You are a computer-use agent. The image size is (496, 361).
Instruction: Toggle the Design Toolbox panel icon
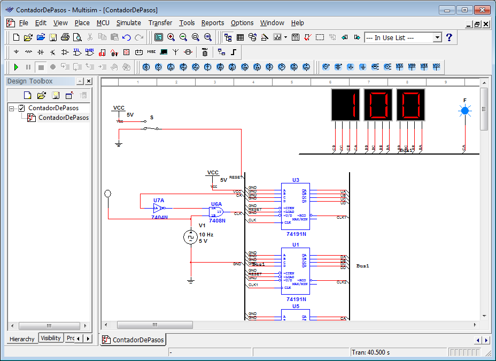pyautogui.click(x=228, y=37)
